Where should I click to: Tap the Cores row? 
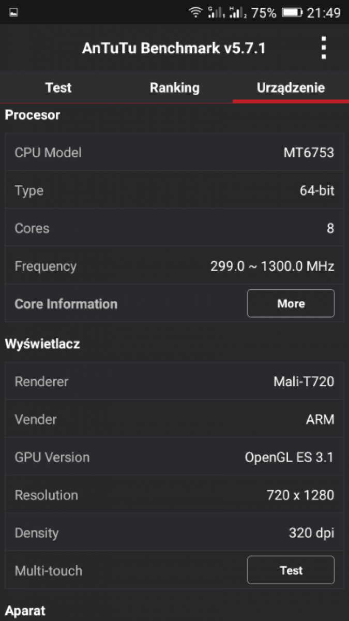(x=174, y=228)
